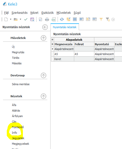Open print preview magnifier icon
The image size is (122, 149).
click(40, 19)
